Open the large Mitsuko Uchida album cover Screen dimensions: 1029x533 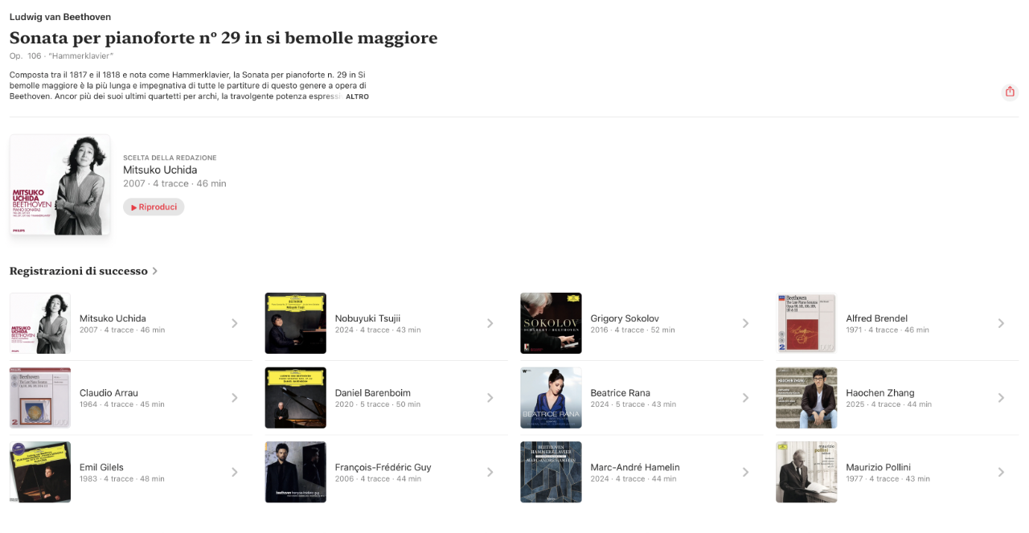coord(59,185)
